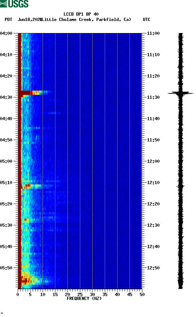196x317 pixels.
Task: Click the 04:20 PDT time label
Action: [x=6, y=76]
